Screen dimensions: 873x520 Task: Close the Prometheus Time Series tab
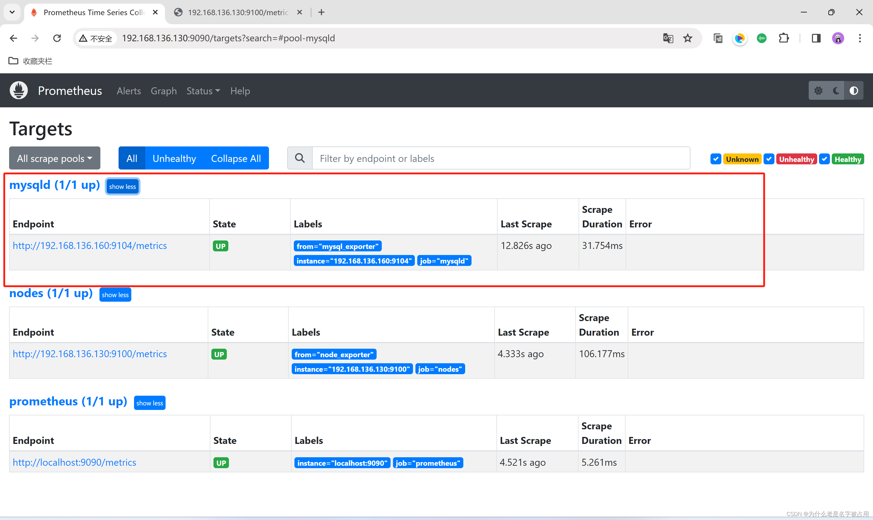pyautogui.click(x=155, y=12)
